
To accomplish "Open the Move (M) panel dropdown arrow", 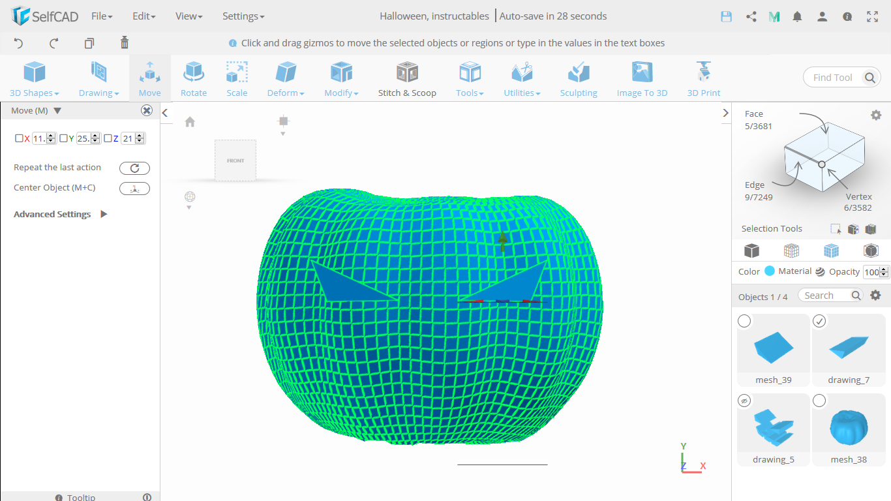I will (57, 111).
